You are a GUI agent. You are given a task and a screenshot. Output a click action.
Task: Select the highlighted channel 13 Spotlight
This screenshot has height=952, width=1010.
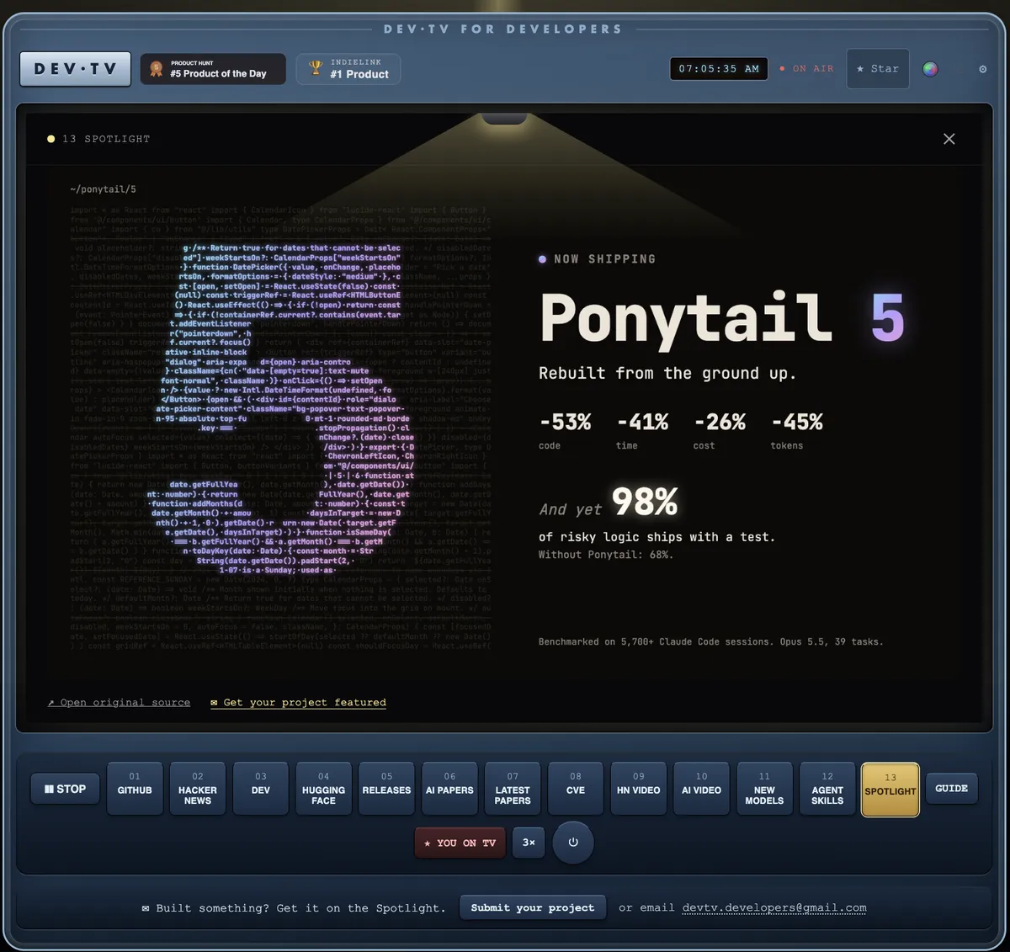(890, 790)
